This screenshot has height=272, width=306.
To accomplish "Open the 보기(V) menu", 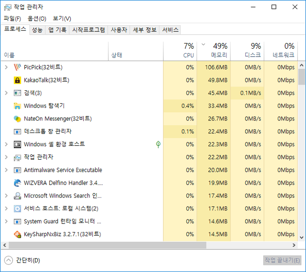I will point(62,19).
